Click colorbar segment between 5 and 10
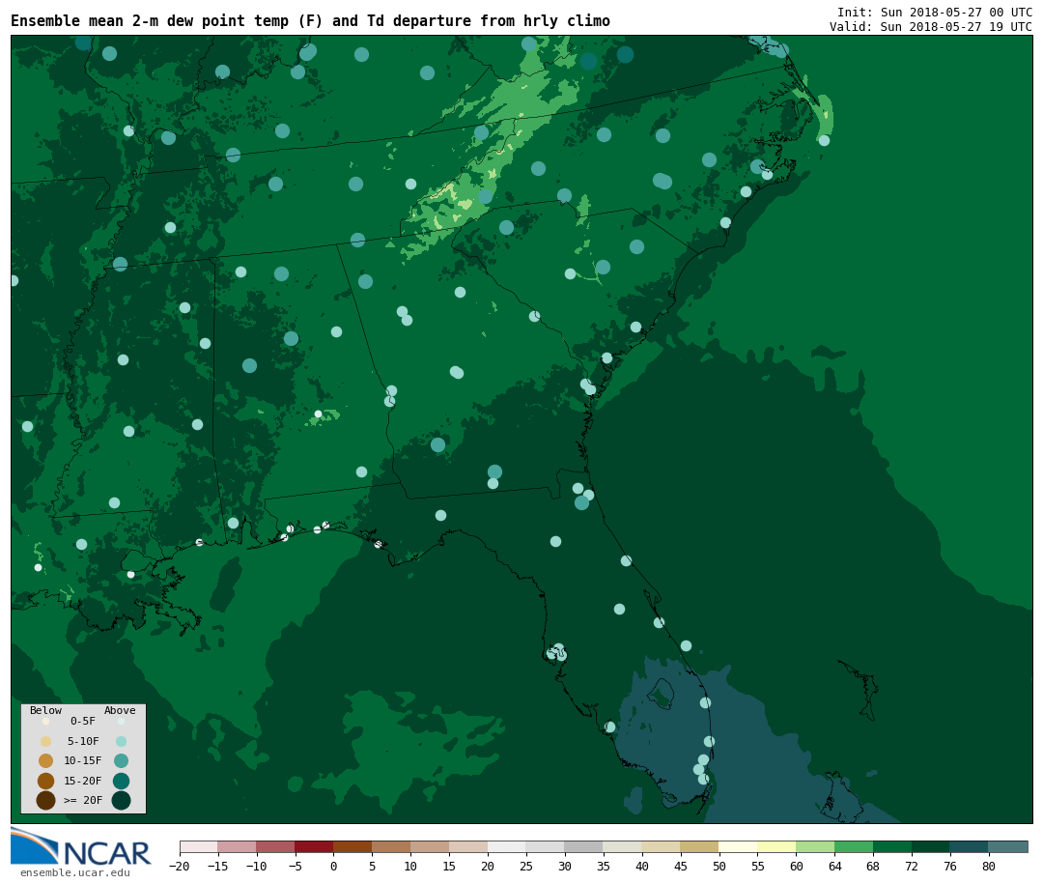 [391, 846]
